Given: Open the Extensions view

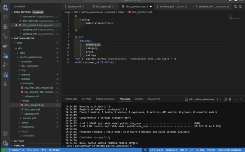Looking at the screenshot, I should (5, 74).
